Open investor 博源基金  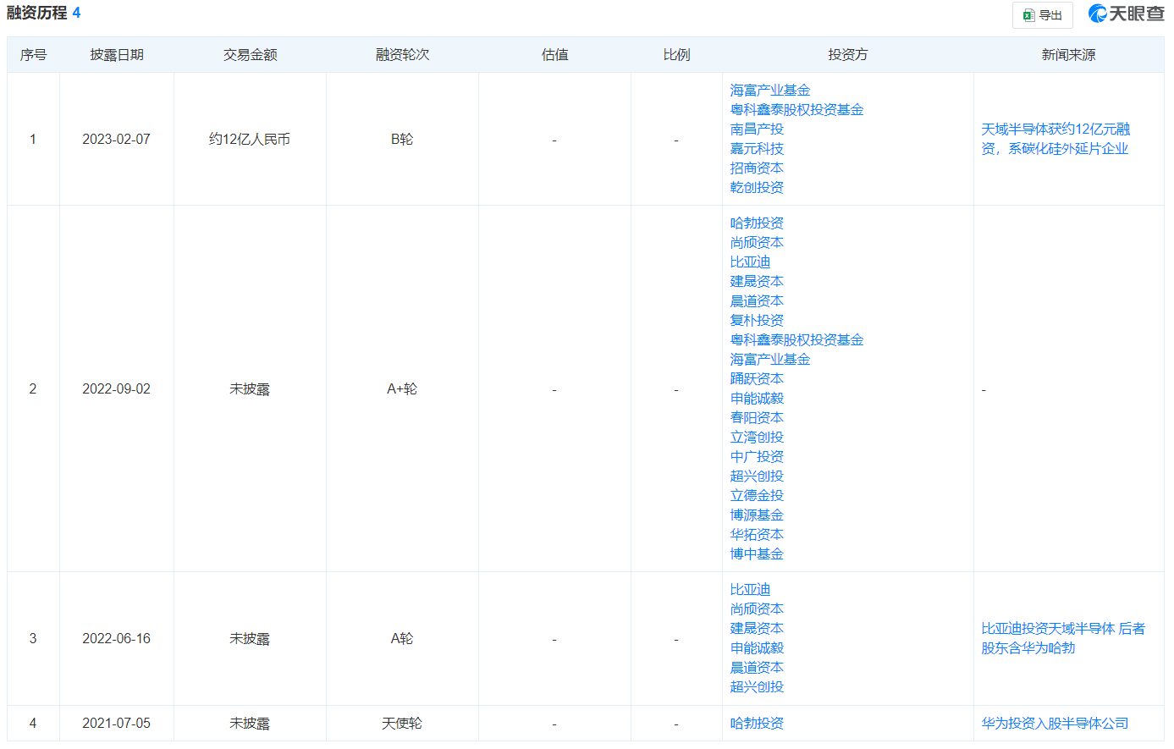757,515
